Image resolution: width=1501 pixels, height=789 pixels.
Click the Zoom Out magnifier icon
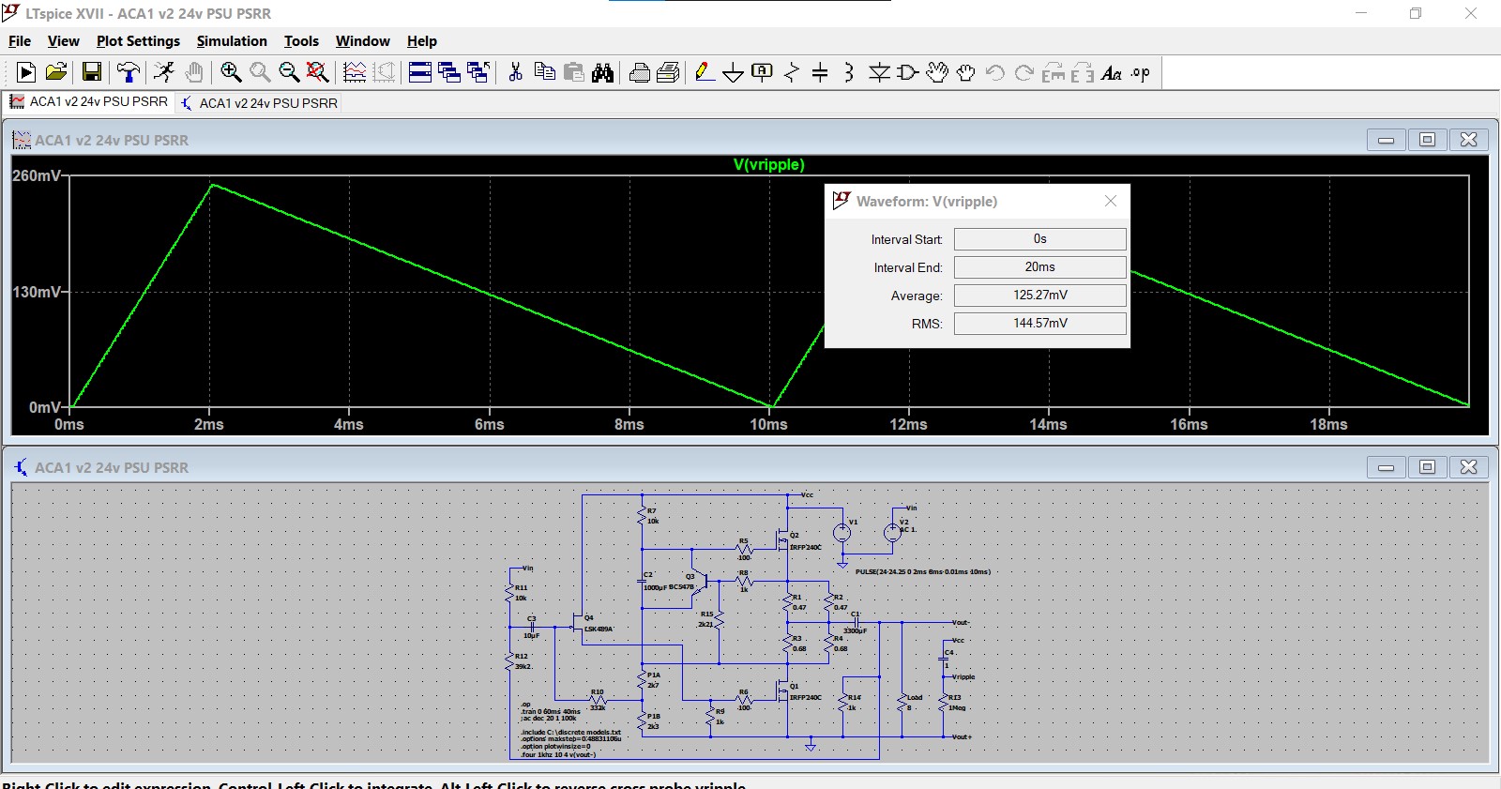click(289, 72)
